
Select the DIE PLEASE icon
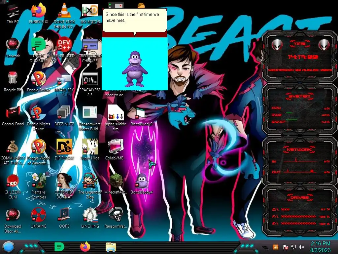coord(64,149)
